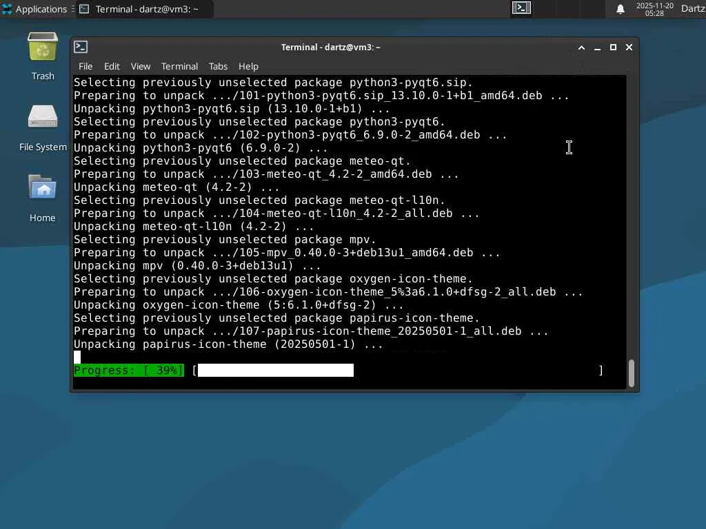Click the terminal block cursor
Image resolution: width=706 pixels, height=529 pixels.
click(77, 357)
